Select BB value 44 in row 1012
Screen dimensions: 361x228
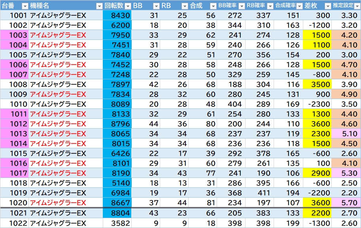(x=146, y=124)
